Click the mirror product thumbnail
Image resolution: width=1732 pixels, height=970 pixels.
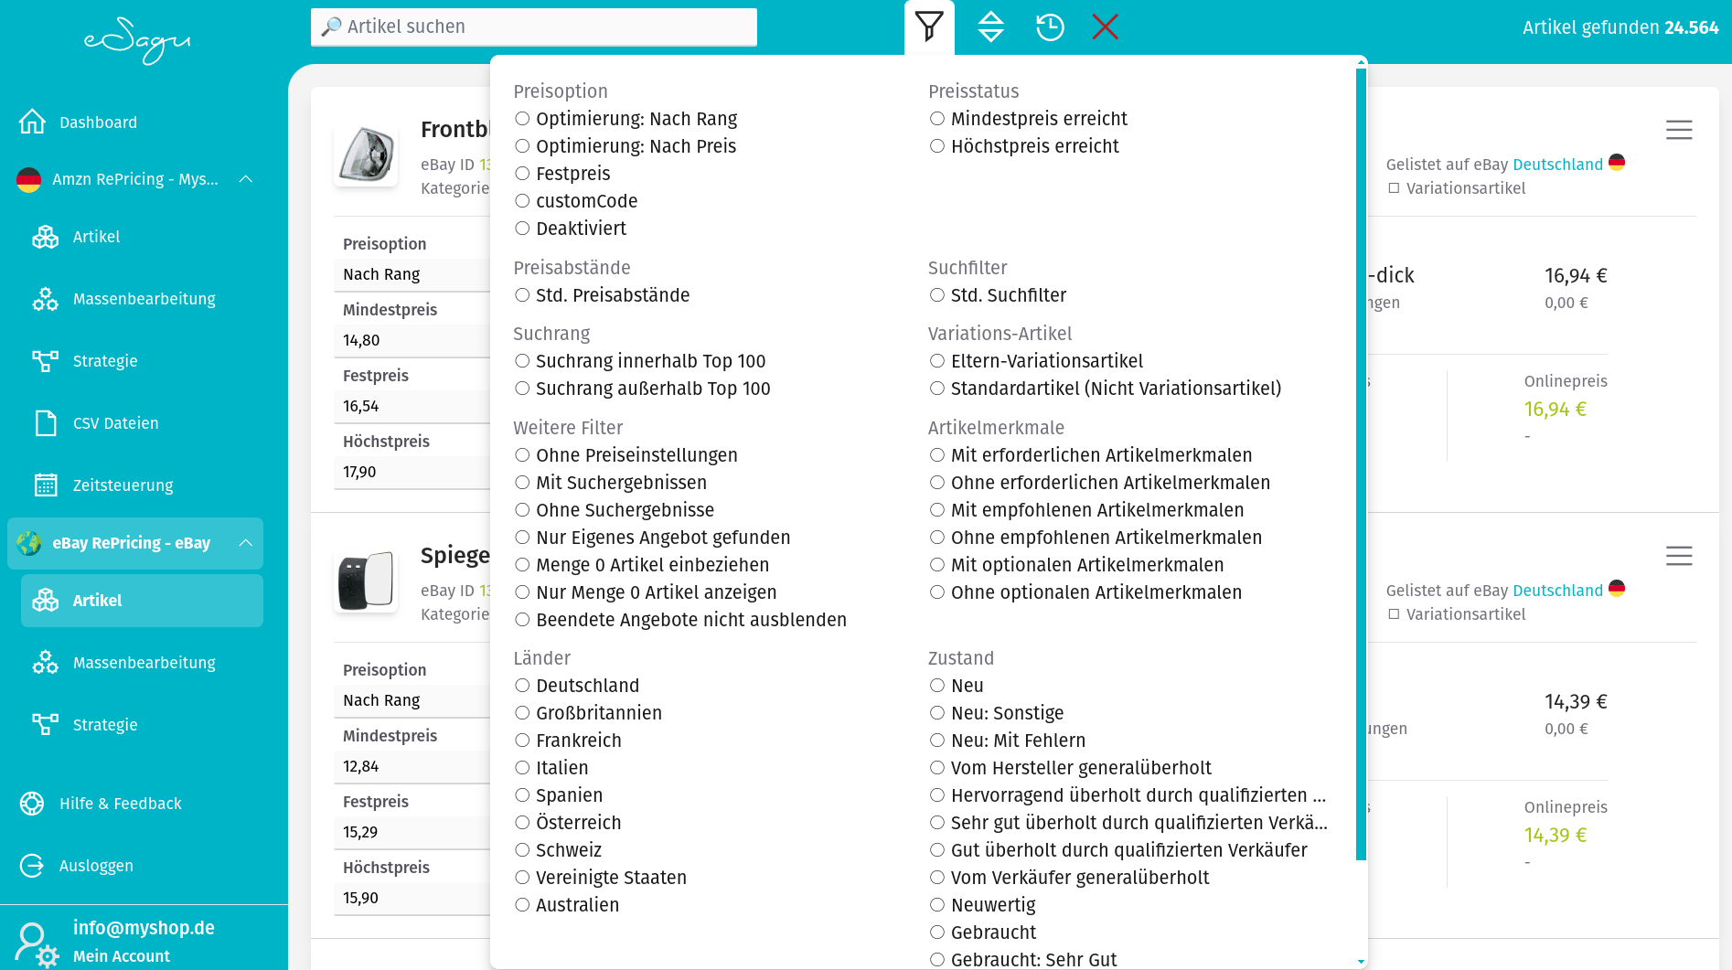click(x=366, y=580)
